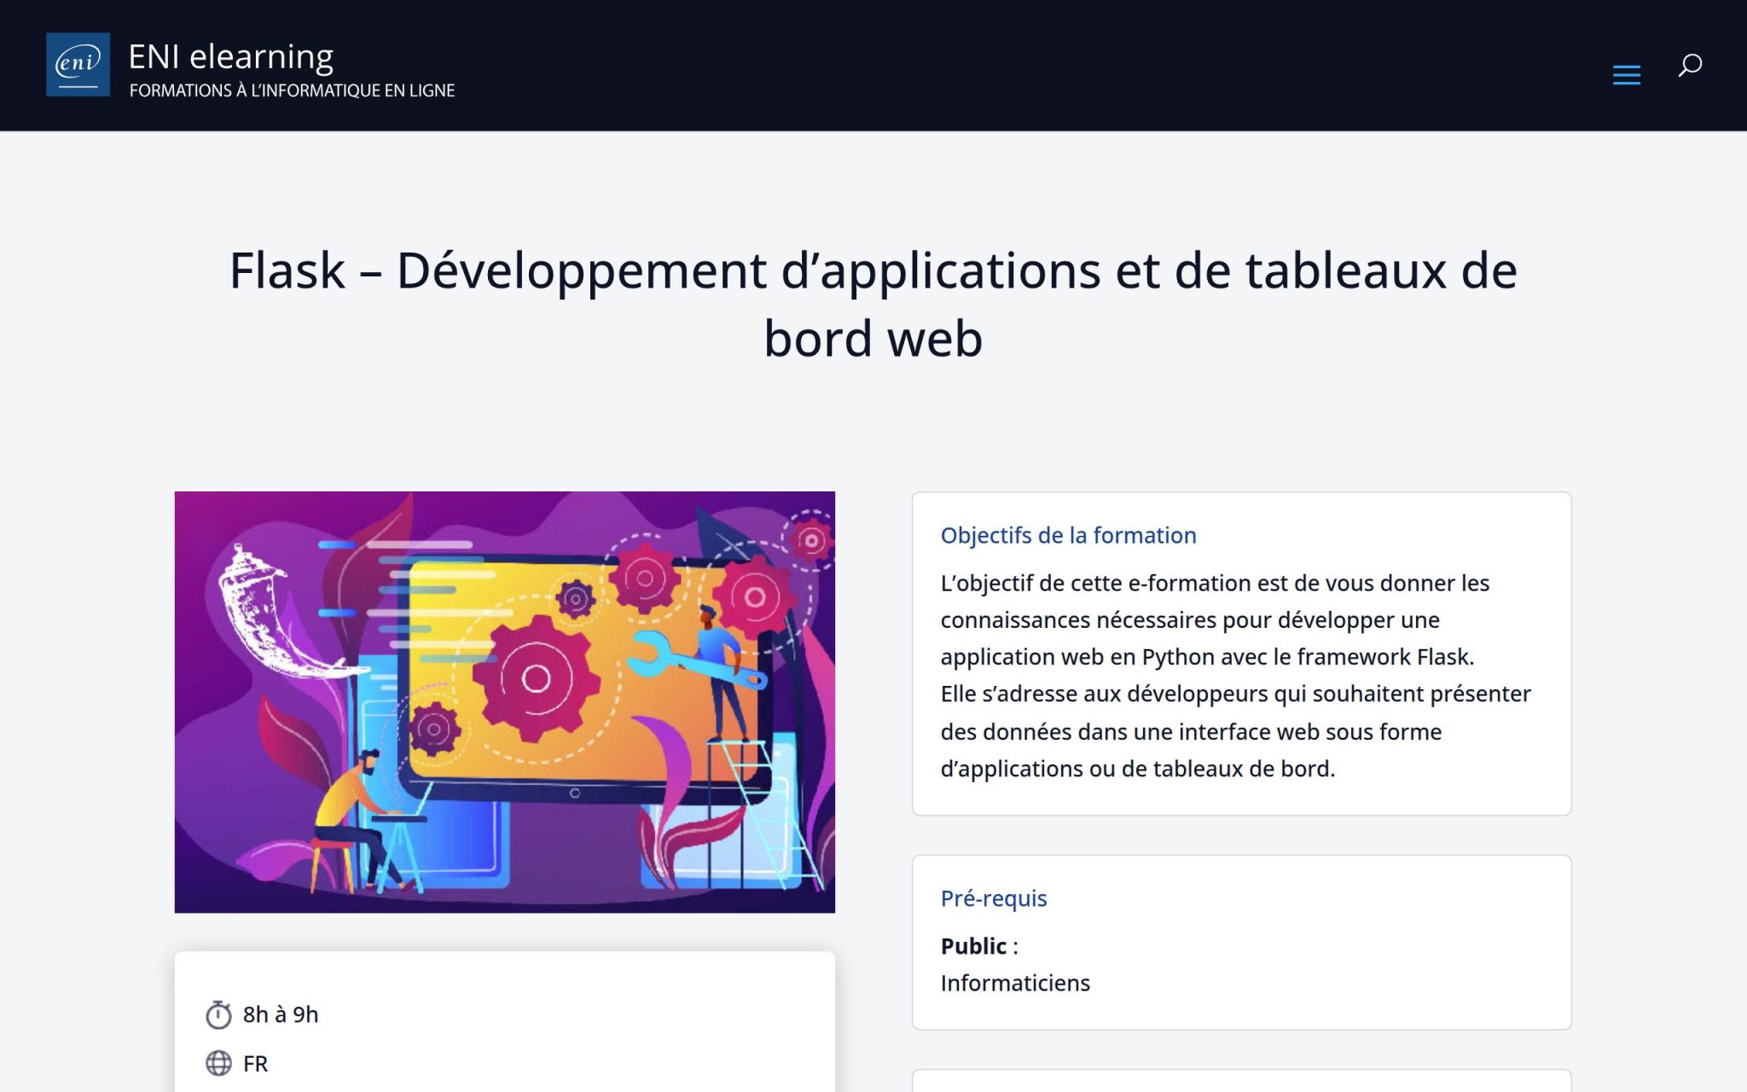Click the course title heading Flask

click(x=873, y=305)
